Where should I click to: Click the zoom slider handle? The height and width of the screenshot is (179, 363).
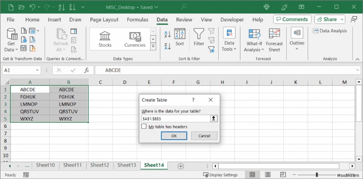317,175
